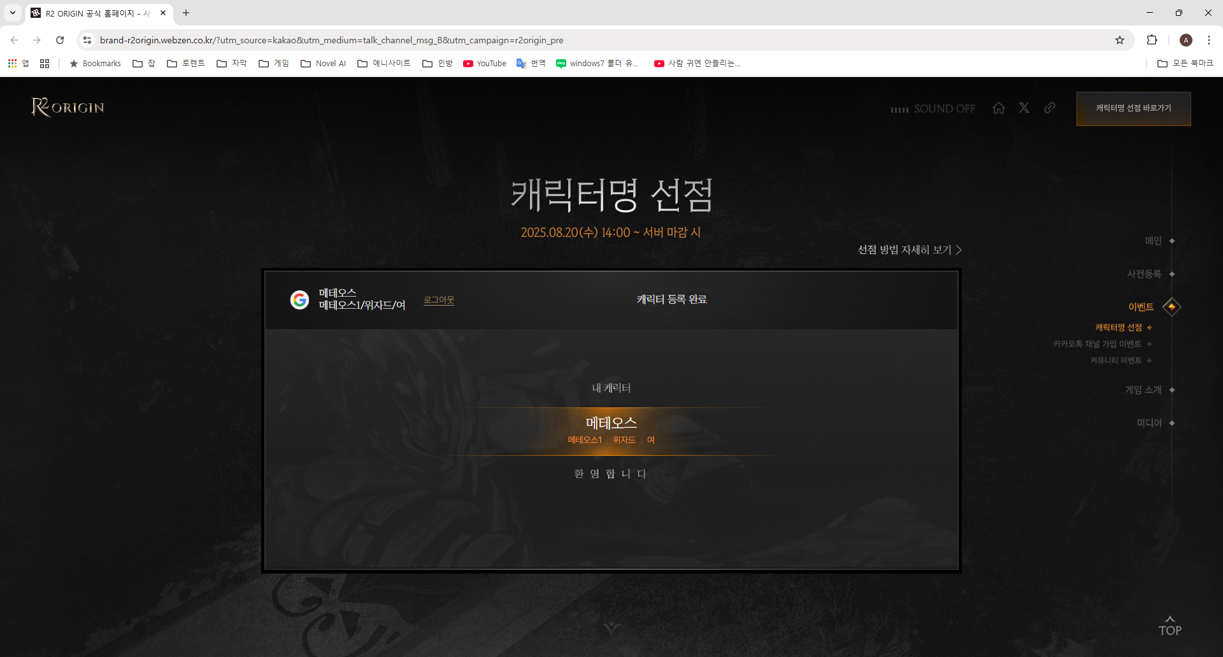Image resolution: width=1223 pixels, height=657 pixels.
Task: Click the 메테오스 character name
Action: point(611,423)
